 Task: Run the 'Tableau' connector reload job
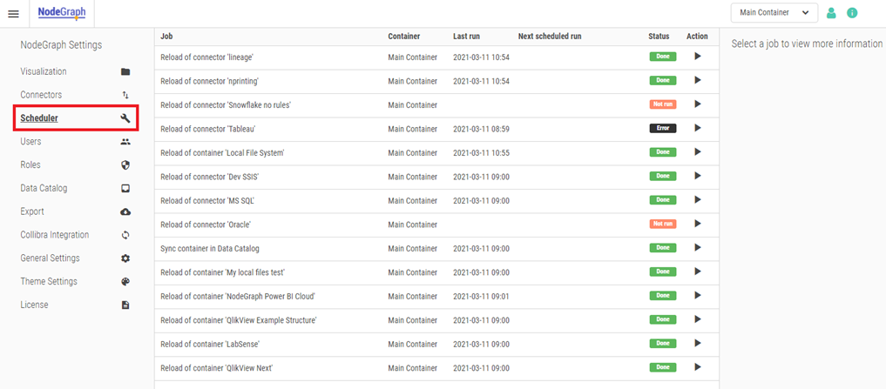[x=697, y=128]
